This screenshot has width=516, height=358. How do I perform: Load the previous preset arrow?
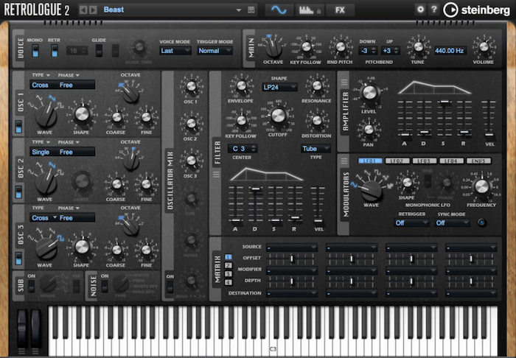[83, 10]
